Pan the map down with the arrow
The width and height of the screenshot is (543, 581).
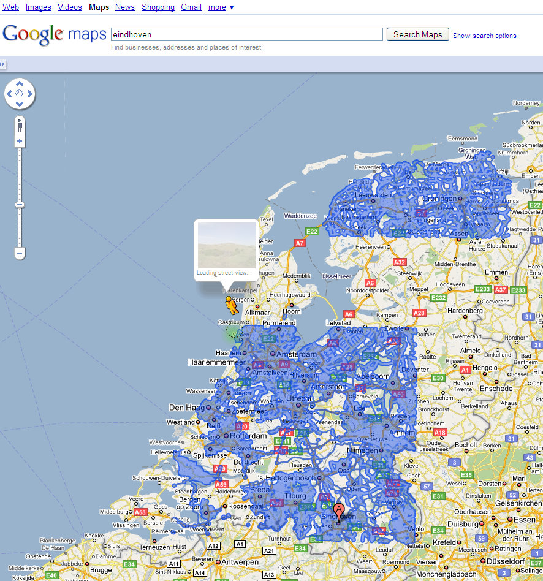(x=20, y=104)
